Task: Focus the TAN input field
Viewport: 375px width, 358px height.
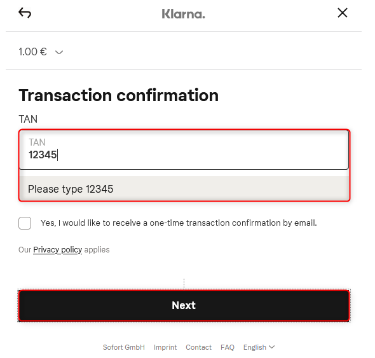Action: click(x=184, y=150)
